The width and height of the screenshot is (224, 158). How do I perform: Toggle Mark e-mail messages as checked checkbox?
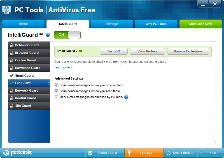[57, 97]
